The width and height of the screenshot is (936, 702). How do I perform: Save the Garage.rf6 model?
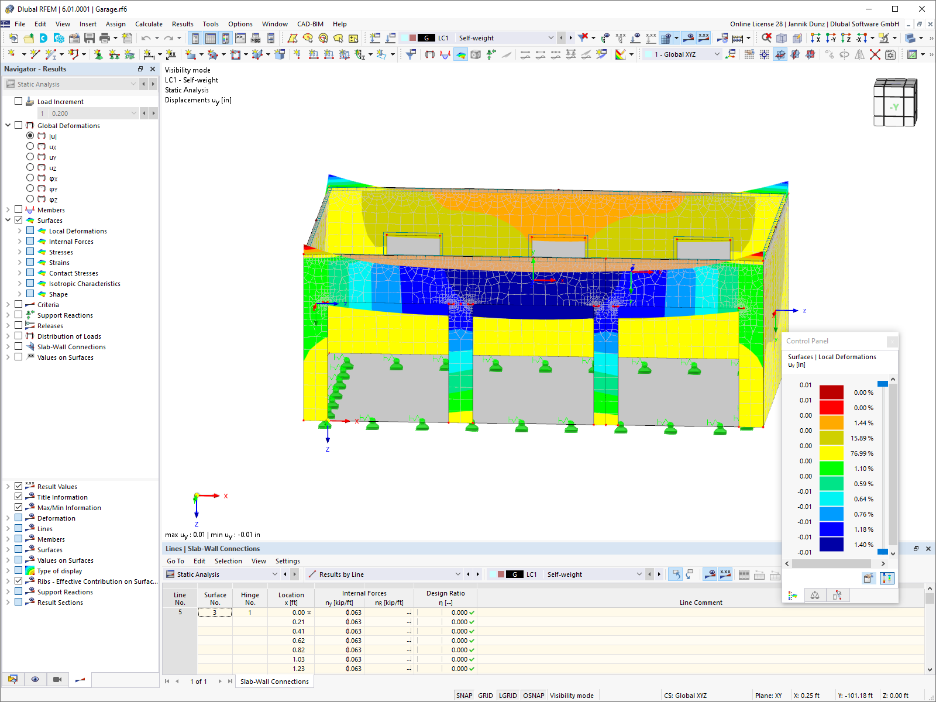(90, 37)
